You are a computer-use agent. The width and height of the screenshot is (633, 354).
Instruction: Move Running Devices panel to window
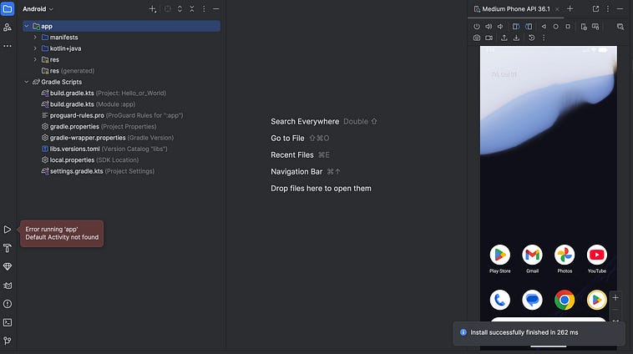coord(595,9)
